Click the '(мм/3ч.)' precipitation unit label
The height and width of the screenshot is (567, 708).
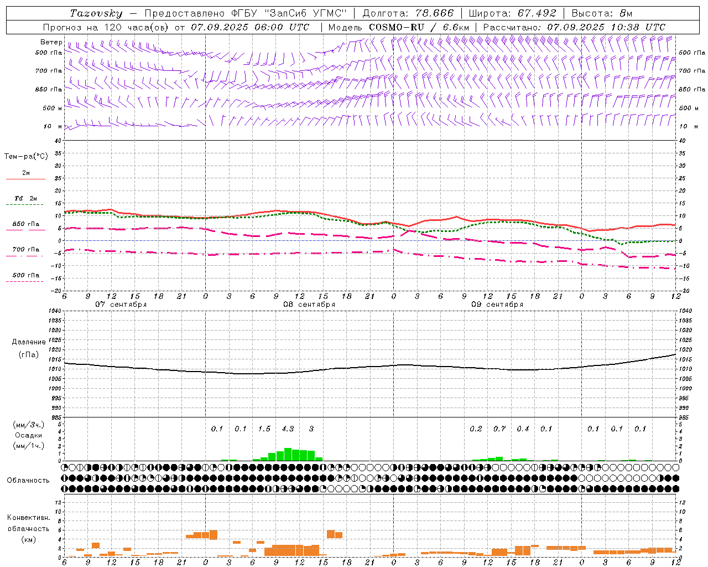[x=29, y=425]
